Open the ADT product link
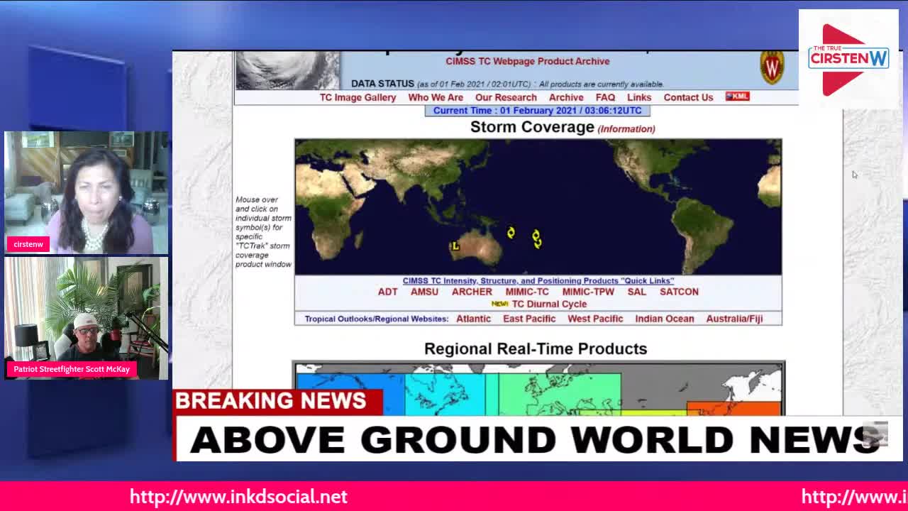 (x=387, y=292)
